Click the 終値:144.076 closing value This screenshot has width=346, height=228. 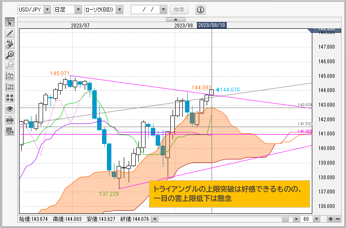[x=134, y=219]
